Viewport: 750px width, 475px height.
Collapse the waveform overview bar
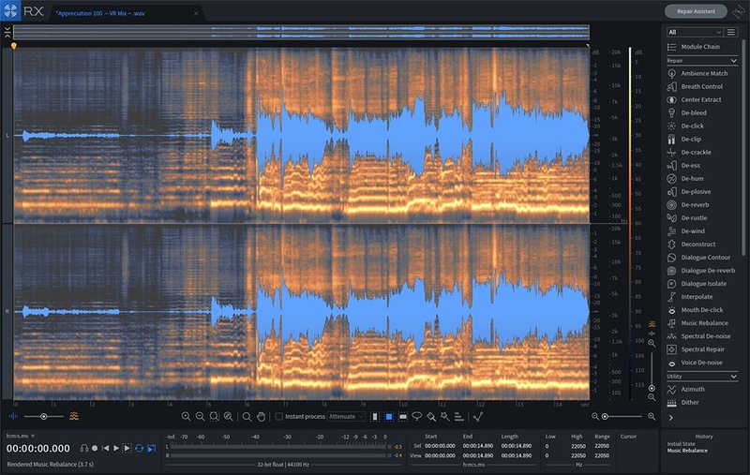coord(7,33)
